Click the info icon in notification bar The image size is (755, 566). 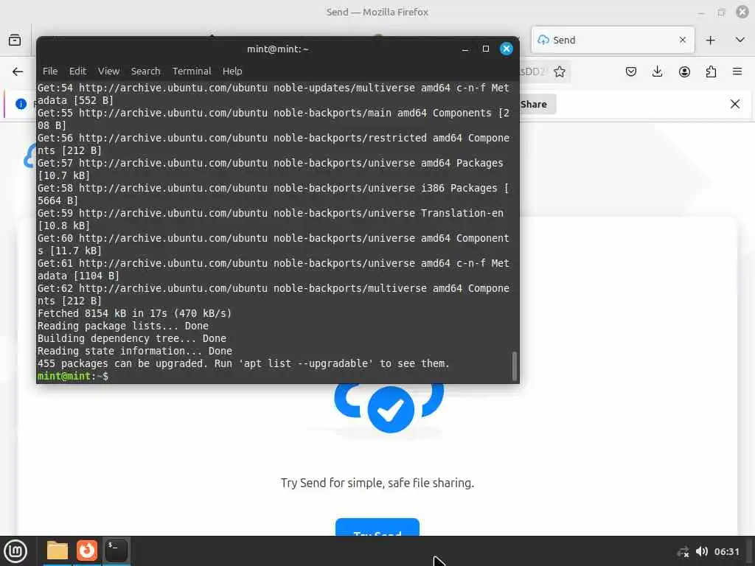click(x=21, y=104)
